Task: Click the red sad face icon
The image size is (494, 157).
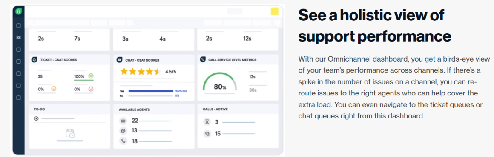Action: [91, 89]
